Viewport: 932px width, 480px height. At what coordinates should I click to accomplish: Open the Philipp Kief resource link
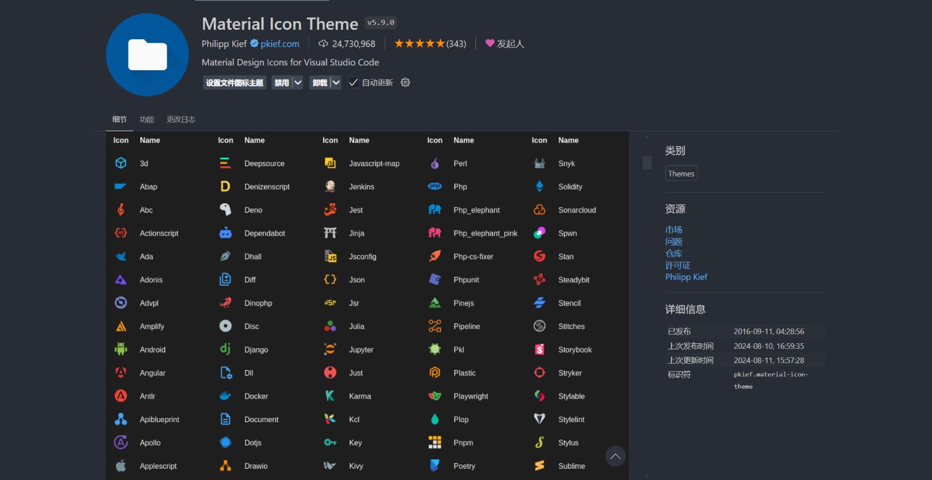(686, 277)
